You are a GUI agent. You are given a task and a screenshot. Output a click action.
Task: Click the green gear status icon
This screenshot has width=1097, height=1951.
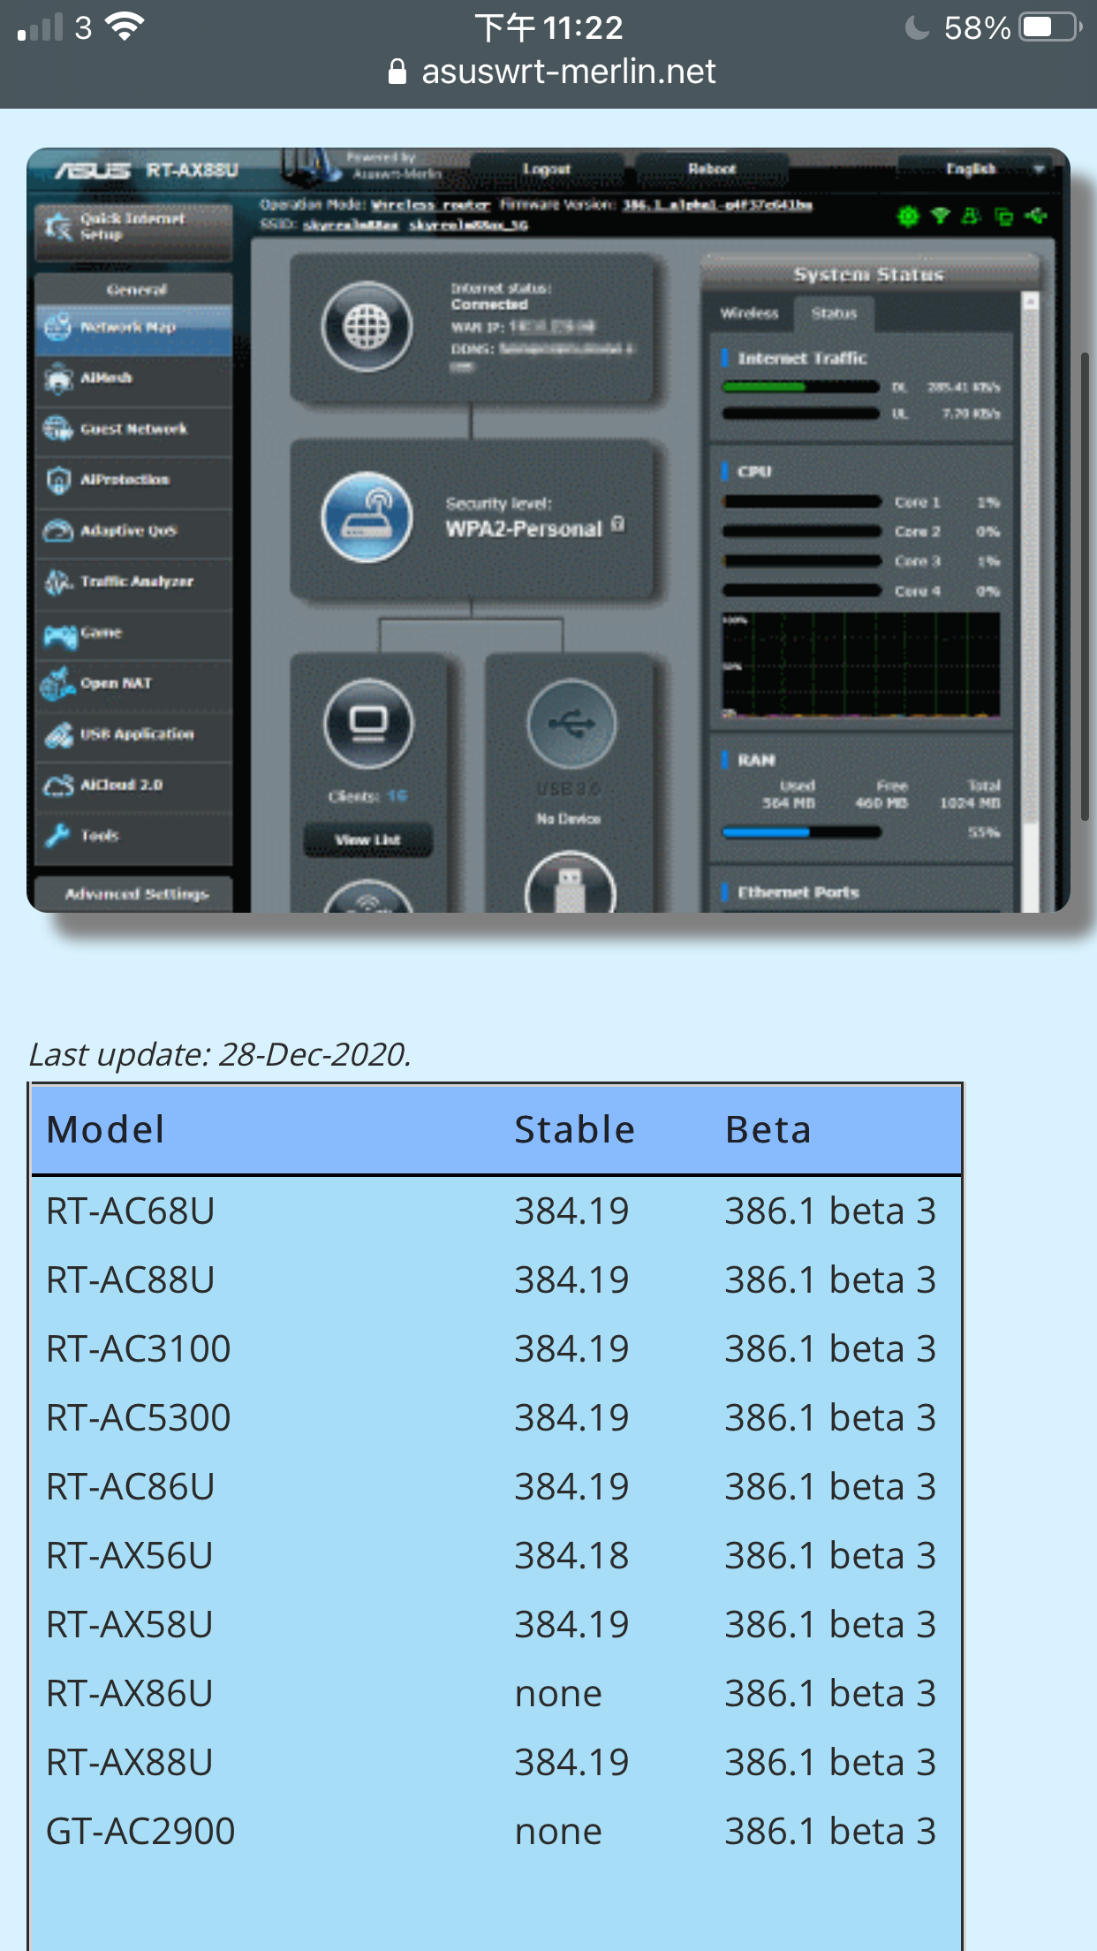[x=908, y=216]
